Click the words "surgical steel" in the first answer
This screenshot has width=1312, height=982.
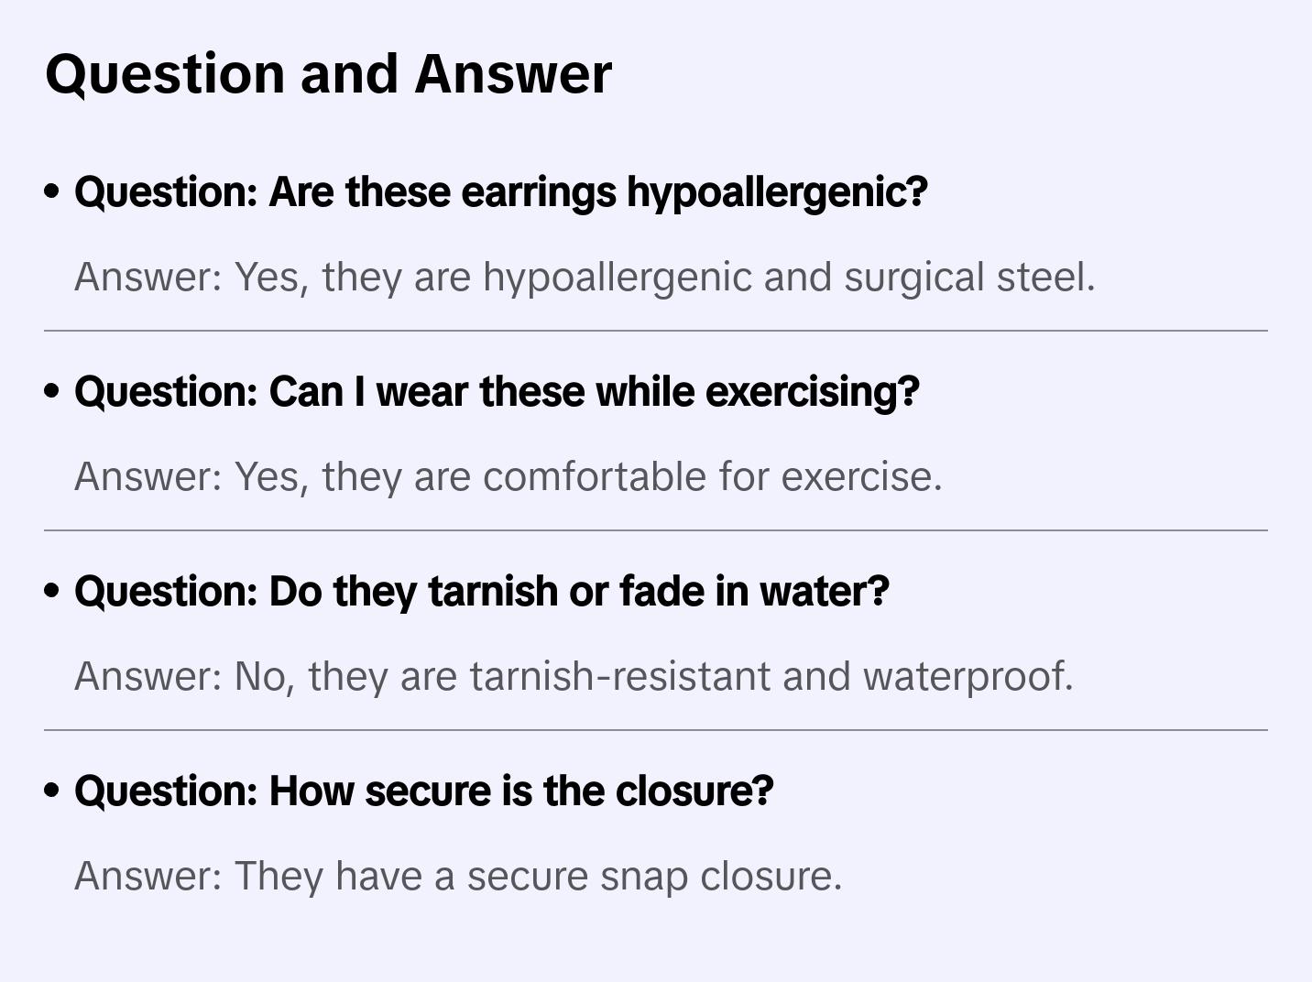(x=968, y=277)
